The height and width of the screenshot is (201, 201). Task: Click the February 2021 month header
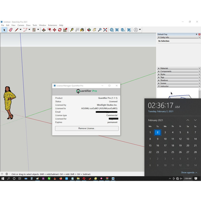point(156,120)
